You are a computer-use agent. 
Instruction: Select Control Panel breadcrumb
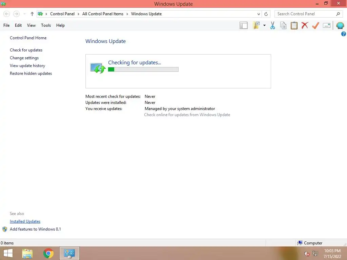click(62, 14)
